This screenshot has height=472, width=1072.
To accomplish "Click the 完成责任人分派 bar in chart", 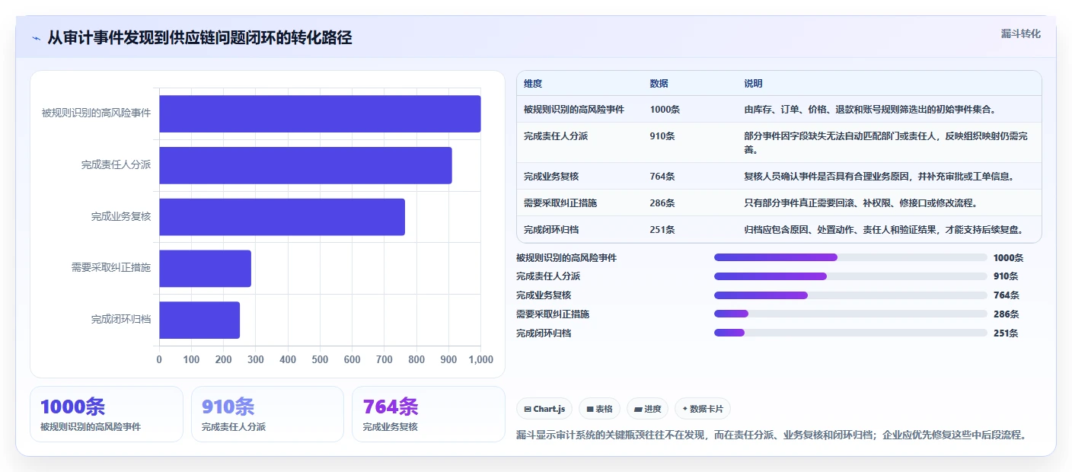I will pos(305,165).
